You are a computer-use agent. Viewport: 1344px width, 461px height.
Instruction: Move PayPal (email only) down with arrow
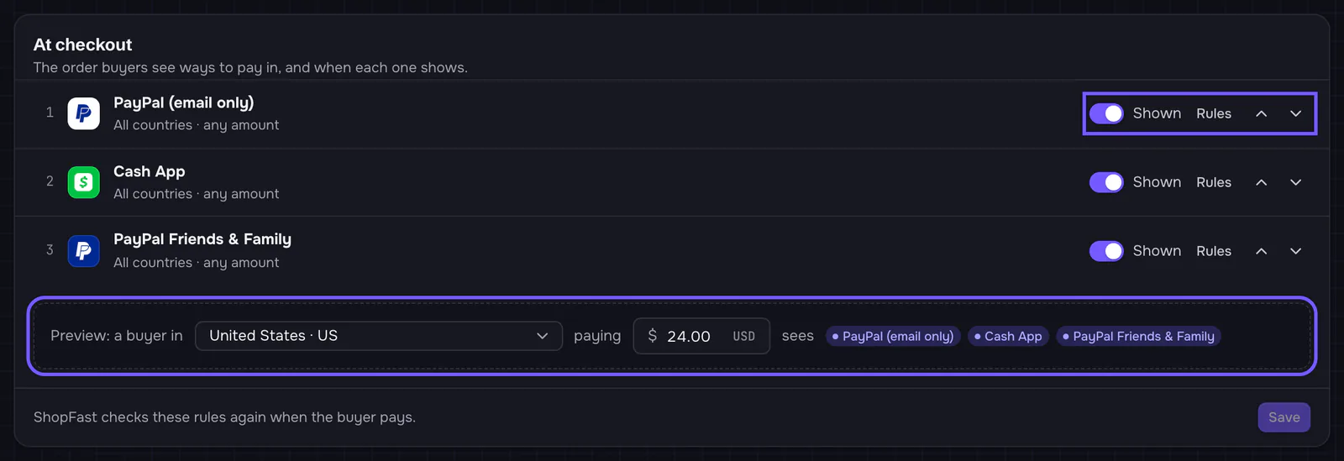[1295, 113]
